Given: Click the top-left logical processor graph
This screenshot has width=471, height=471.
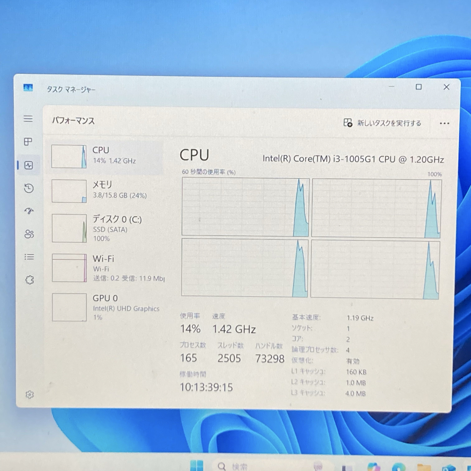Looking at the screenshot, I should (245, 207).
